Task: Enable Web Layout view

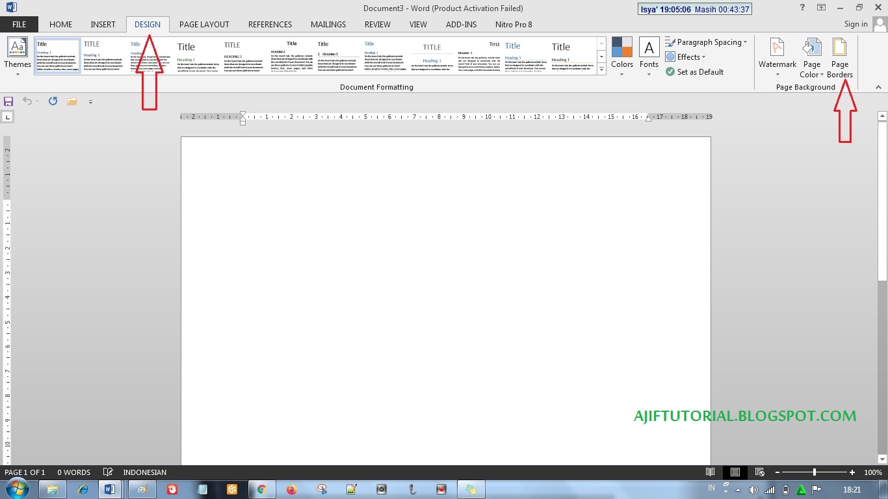Action: (759, 472)
